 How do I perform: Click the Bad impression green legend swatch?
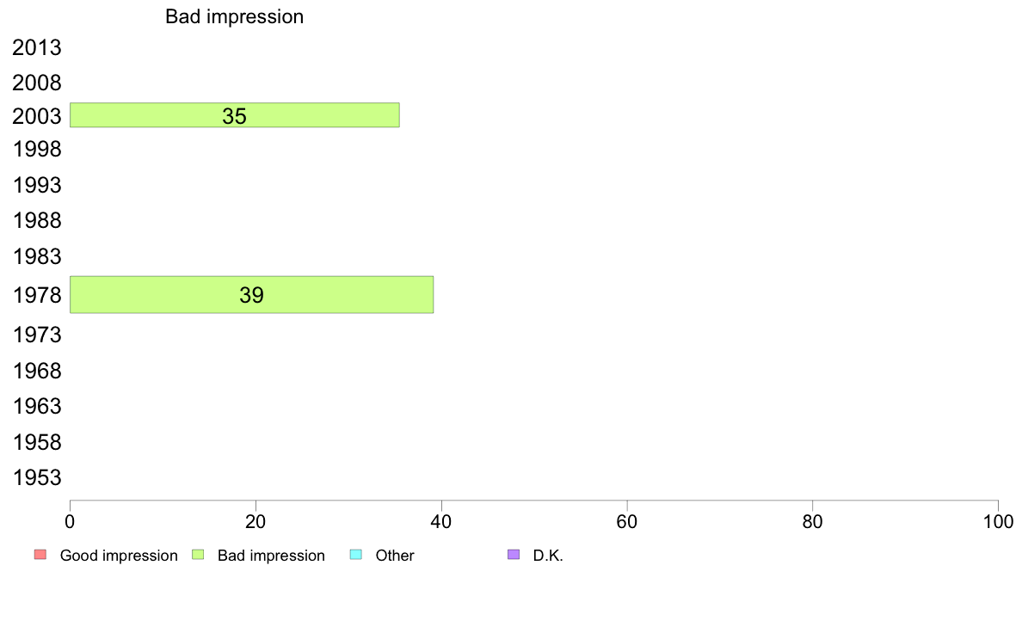198,555
